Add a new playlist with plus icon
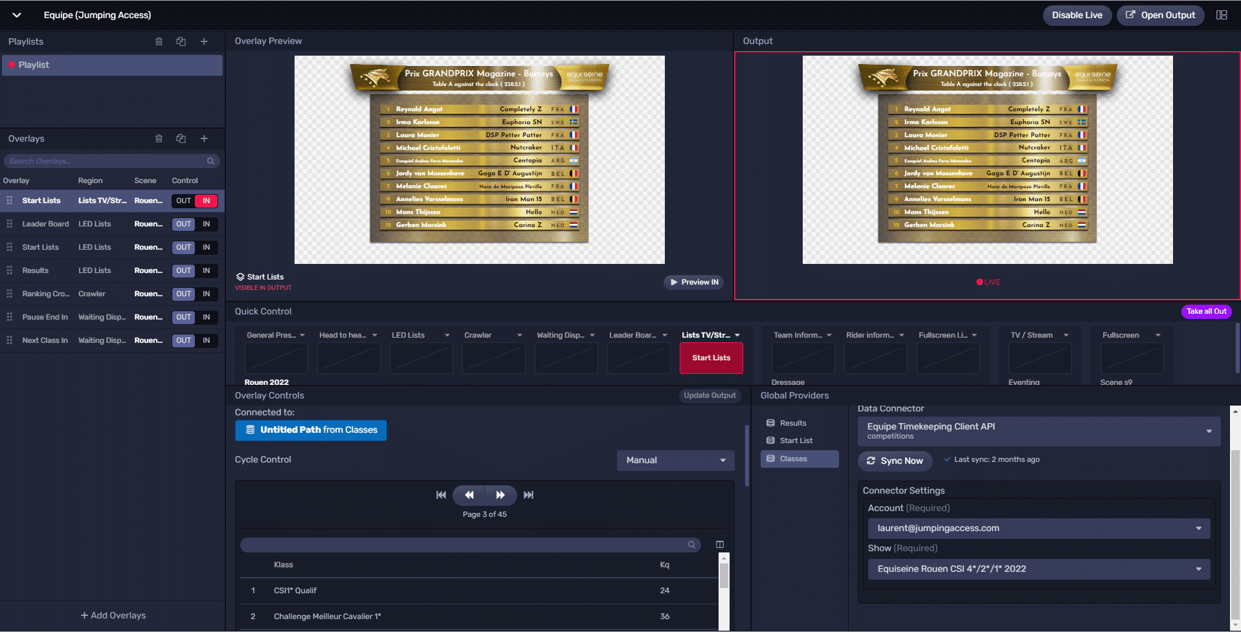 pos(204,41)
